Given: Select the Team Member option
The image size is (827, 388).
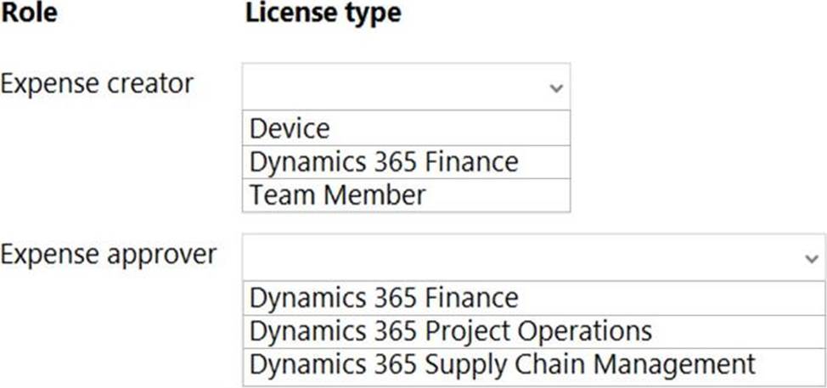Looking at the screenshot, I should (406, 195).
